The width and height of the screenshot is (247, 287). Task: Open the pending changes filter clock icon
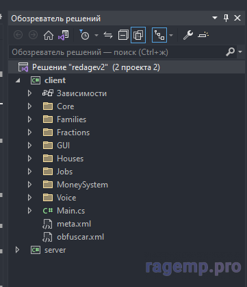pyautogui.click(x=84, y=35)
